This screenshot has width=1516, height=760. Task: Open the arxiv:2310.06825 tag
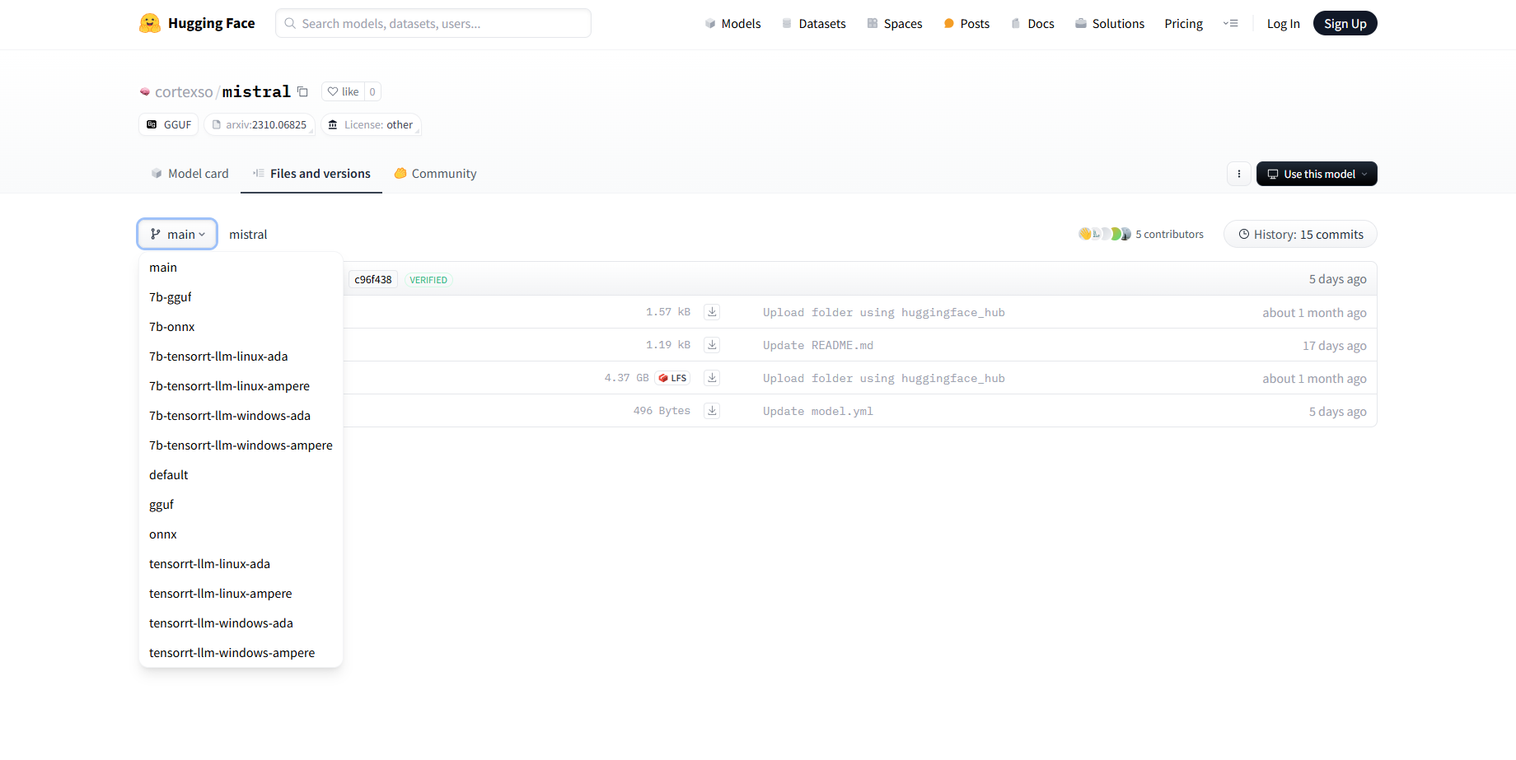[260, 124]
